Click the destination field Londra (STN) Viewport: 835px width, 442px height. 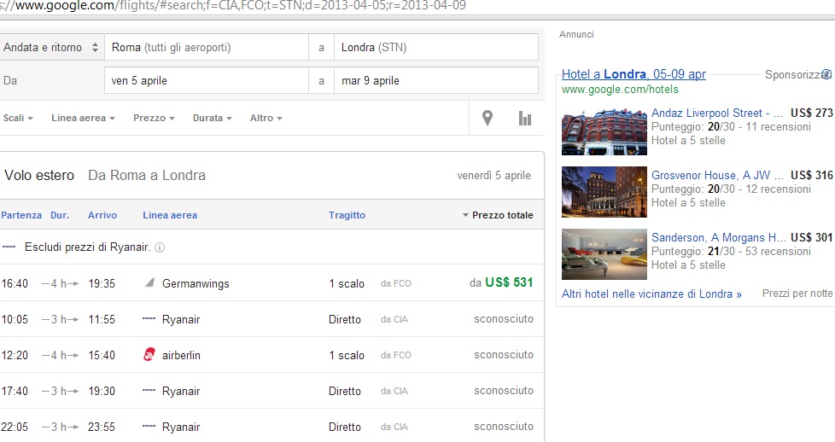436,48
